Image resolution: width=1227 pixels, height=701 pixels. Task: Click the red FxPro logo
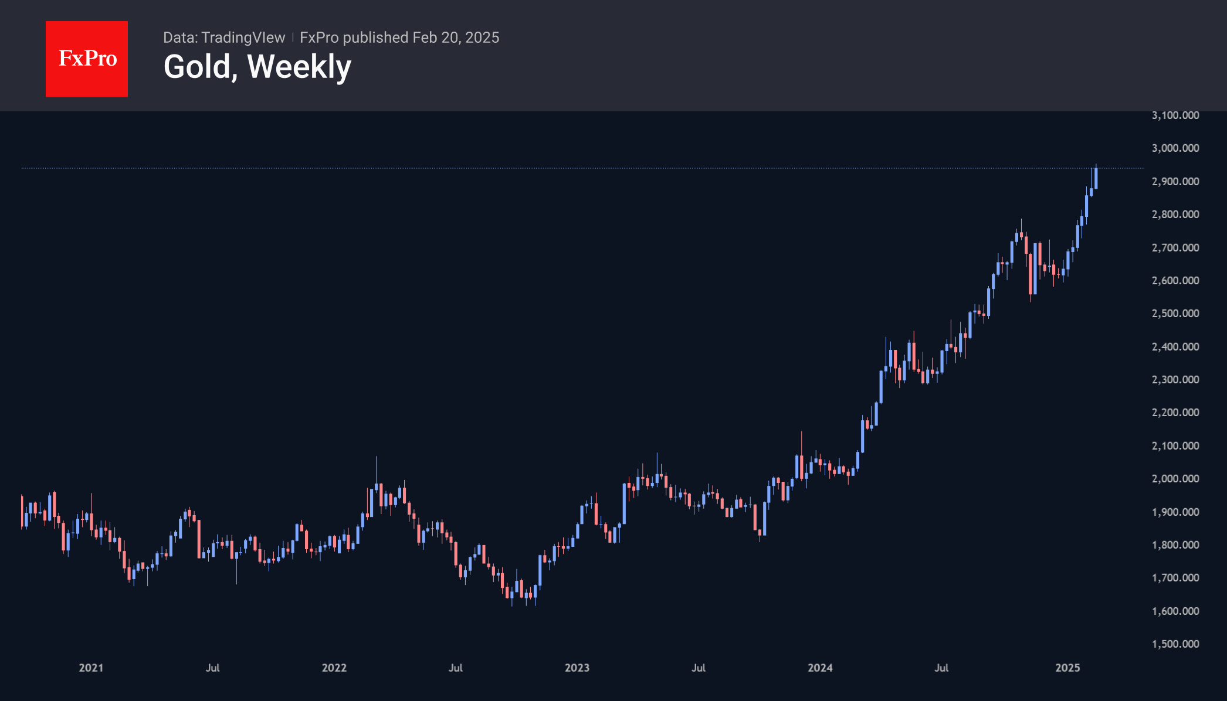tap(87, 59)
